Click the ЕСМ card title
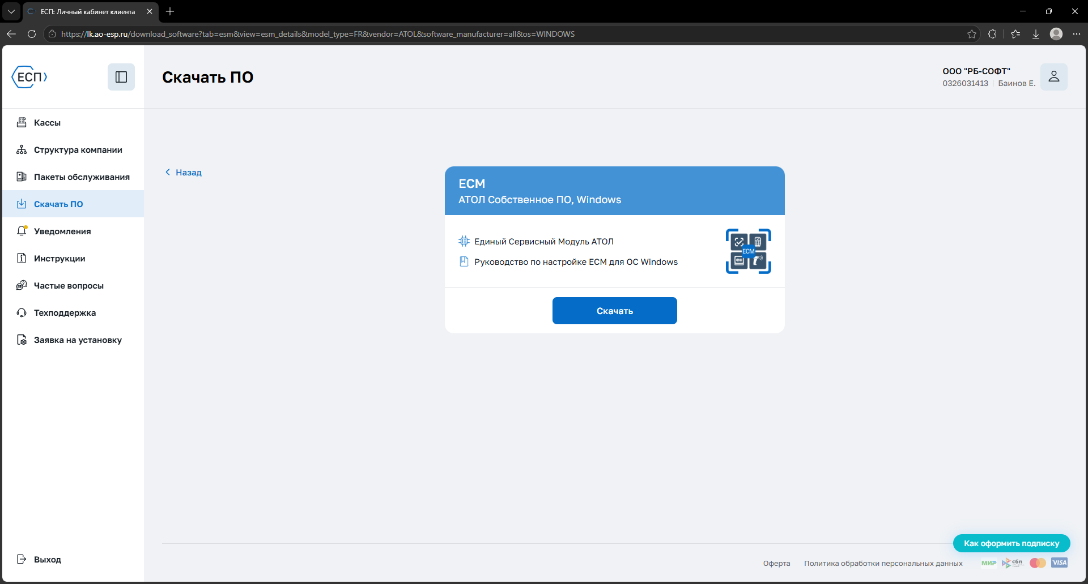This screenshot has height=584, width=1088. (x=472, y=183)
